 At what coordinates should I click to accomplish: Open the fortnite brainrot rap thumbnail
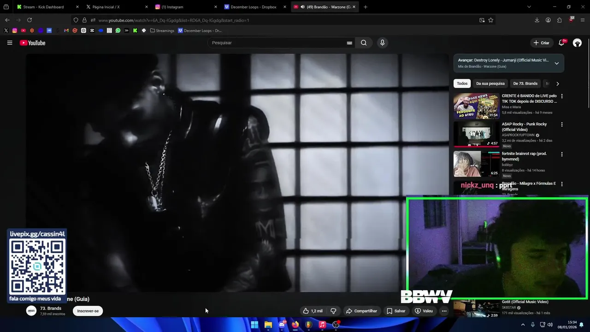click(476, 164)
